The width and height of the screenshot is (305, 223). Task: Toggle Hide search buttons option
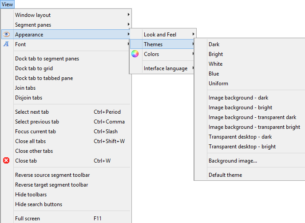coord(39,204)
